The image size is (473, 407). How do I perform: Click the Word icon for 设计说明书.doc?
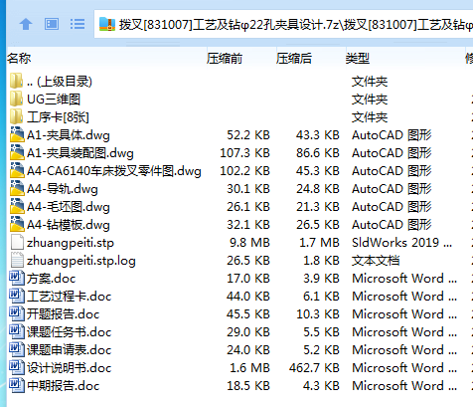click(x=17, y=368)
